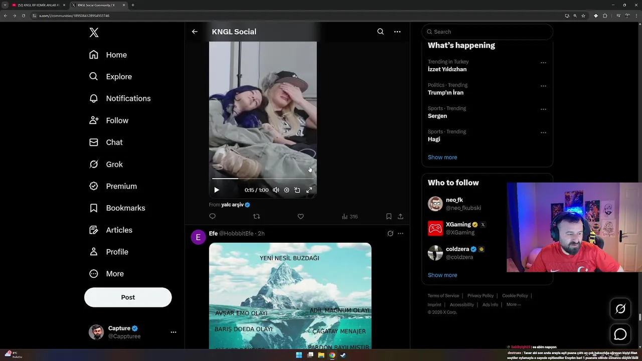
Task: Open Notifications page
Action: (119, 98)
